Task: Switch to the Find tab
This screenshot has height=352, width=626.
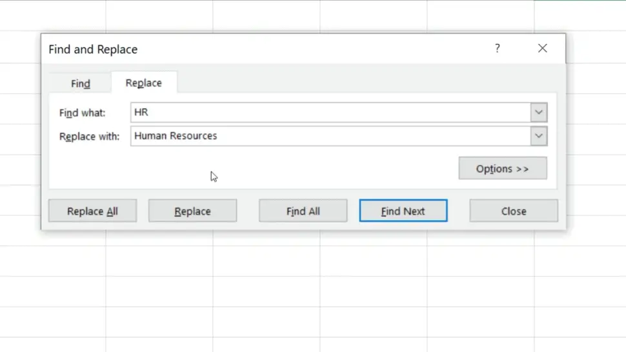Action: (x=81, y=83)
